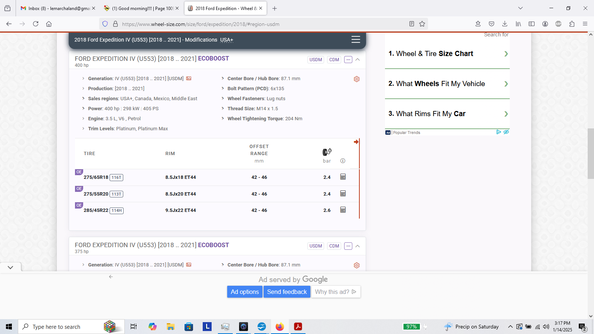Click mm offset unit label
The width and height of the screenshot is (594, 334).
click(x=259, y=161)
